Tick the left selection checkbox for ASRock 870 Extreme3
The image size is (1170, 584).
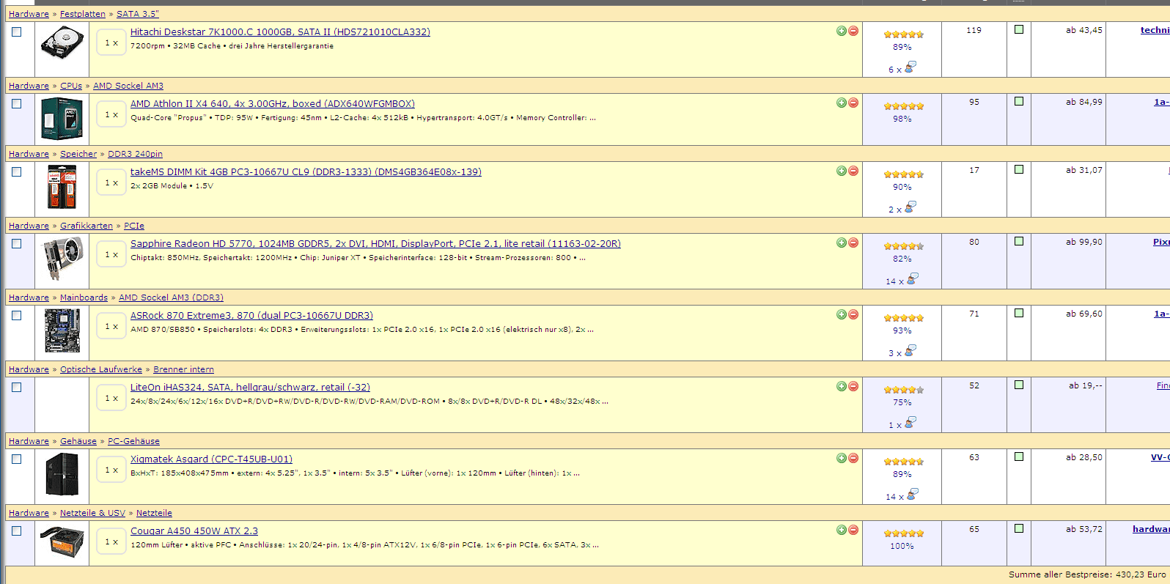point(17,315)
